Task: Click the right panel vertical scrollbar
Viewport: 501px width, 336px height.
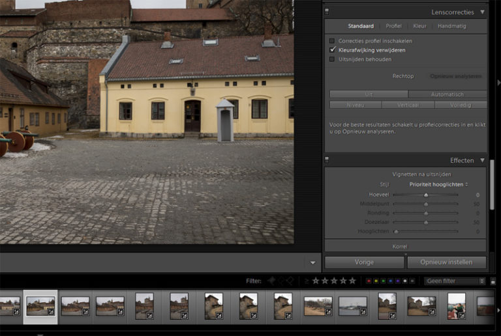Action: point(492,184)
